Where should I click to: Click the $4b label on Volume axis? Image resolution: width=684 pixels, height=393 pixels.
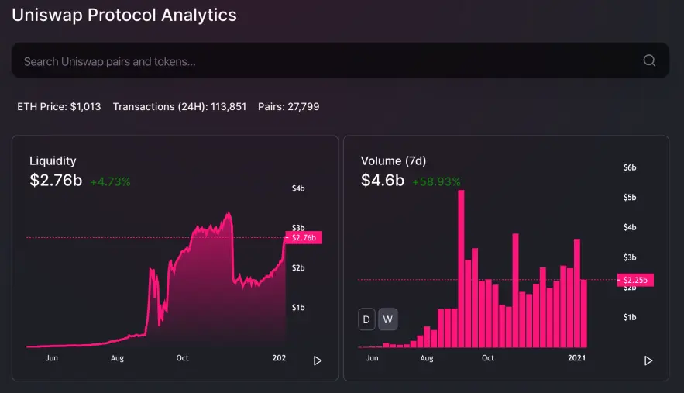coord(630,227)
